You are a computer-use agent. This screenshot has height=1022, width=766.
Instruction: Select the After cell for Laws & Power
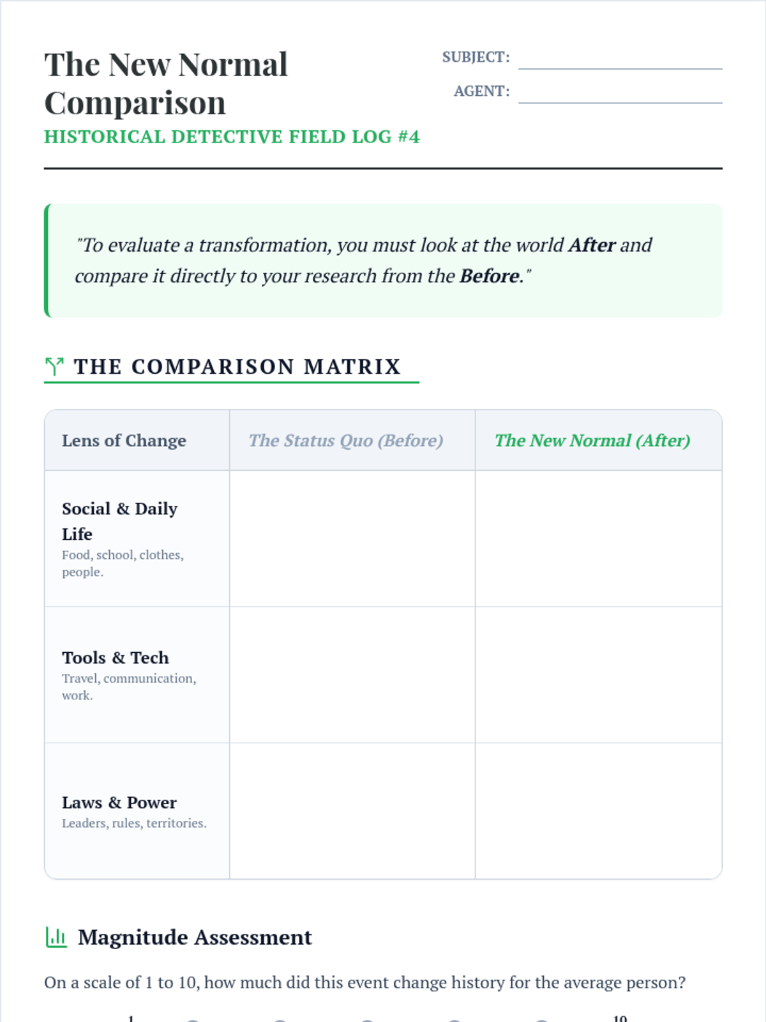click(599, 811)
